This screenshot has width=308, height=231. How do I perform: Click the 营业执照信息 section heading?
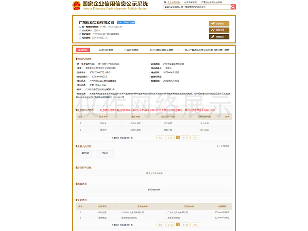[84, 59]
